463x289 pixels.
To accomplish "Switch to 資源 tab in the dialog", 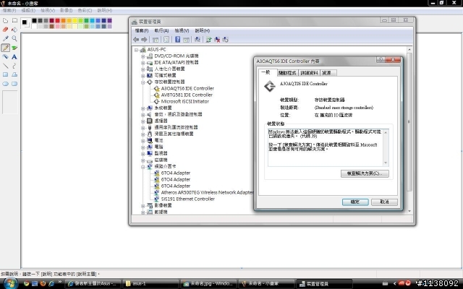I will coord(326,73).
